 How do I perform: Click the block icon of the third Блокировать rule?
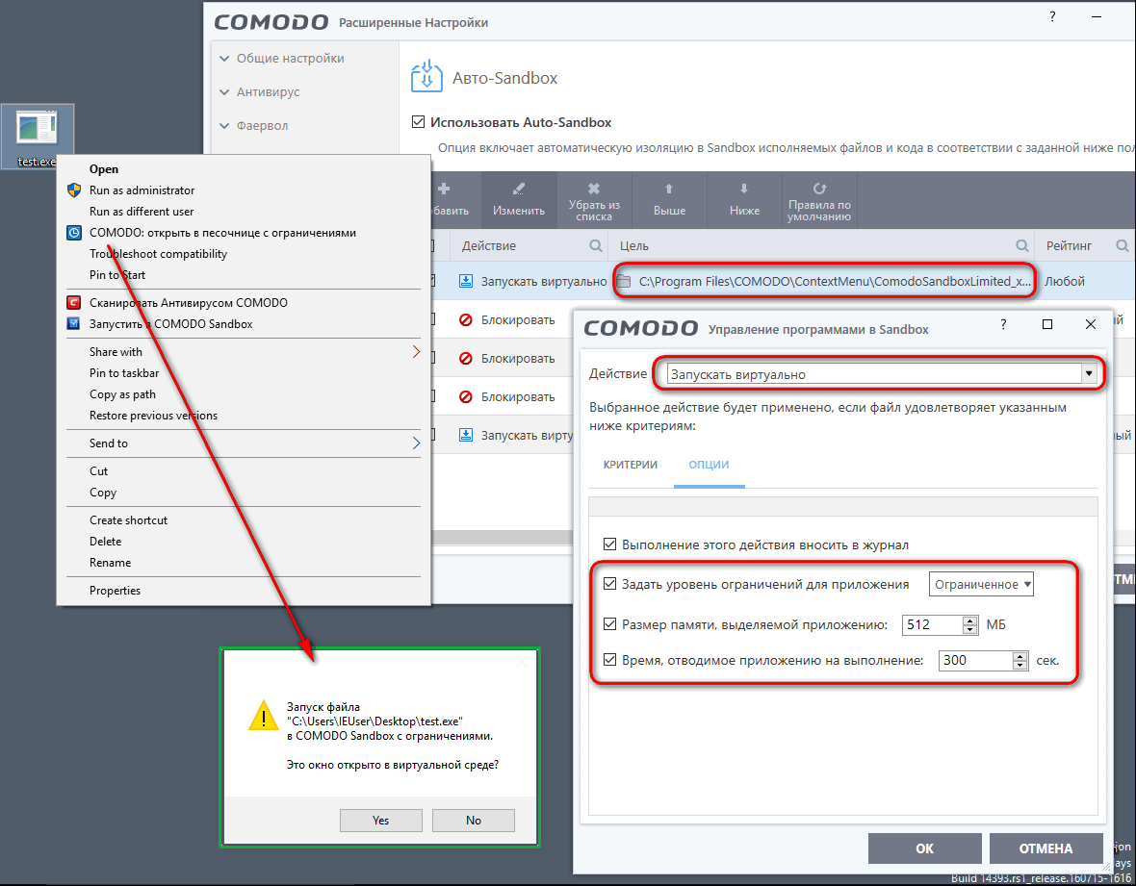point(466,396)
